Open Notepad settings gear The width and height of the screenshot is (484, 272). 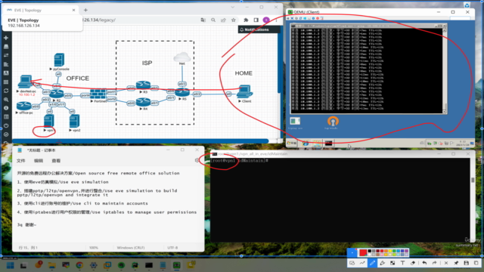pyautogui.click(x=197, y=160)
